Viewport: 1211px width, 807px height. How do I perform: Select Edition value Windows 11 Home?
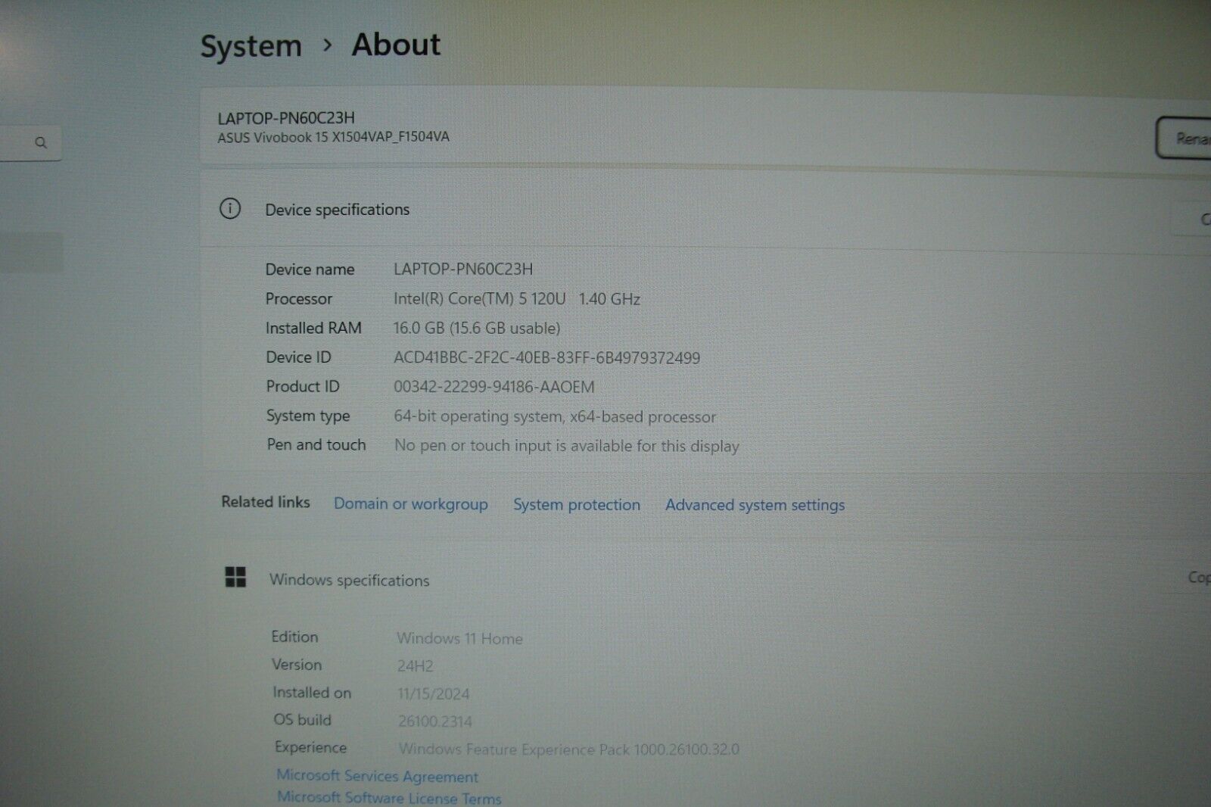459,638
